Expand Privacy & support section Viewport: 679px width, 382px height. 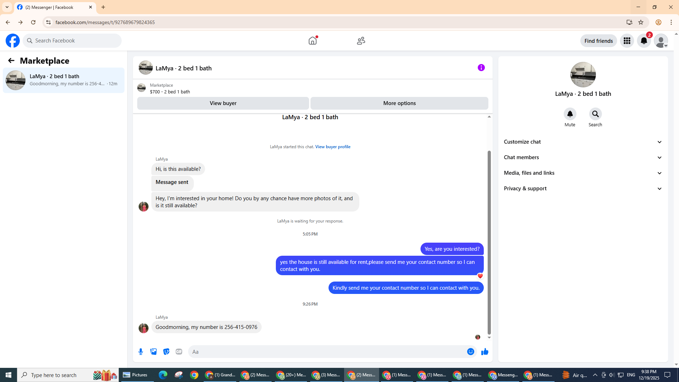tap(582, 189)
